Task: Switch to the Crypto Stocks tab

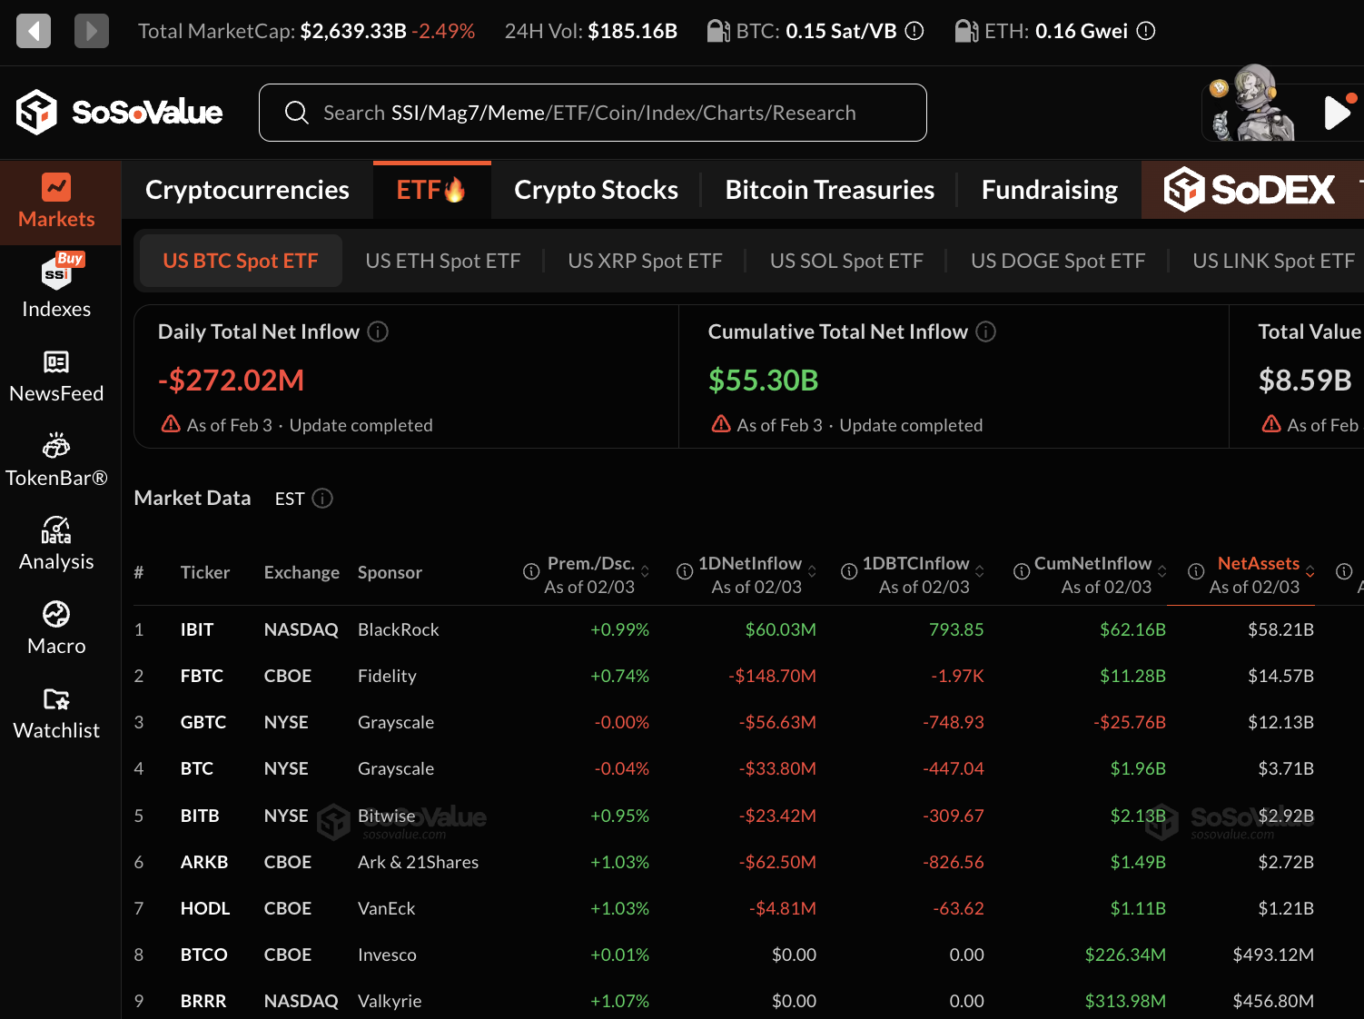Action: (596, 189)
